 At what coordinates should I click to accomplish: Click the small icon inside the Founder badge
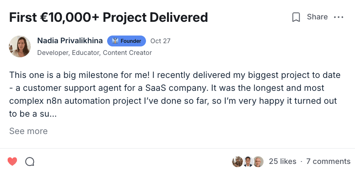(115, 41)
